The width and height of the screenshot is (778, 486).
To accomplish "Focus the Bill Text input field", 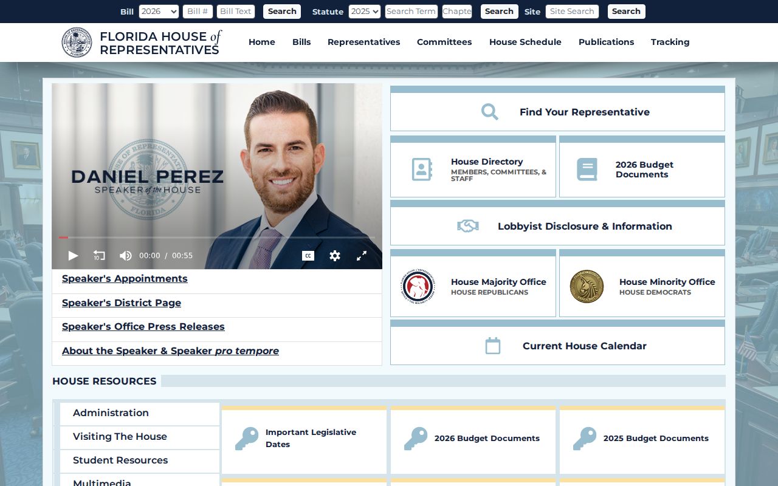I will point(236,12).
